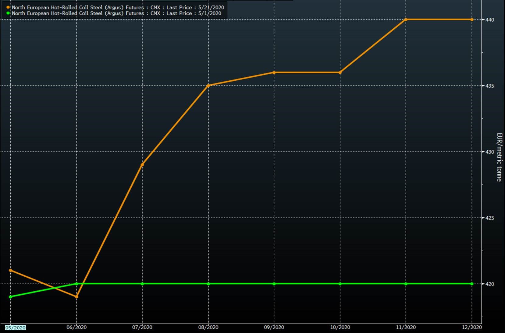This screenshot has width=505, height=333.
Task: Click the green legend marker for 5/1/2020 series
Action: tap(8, 13)
